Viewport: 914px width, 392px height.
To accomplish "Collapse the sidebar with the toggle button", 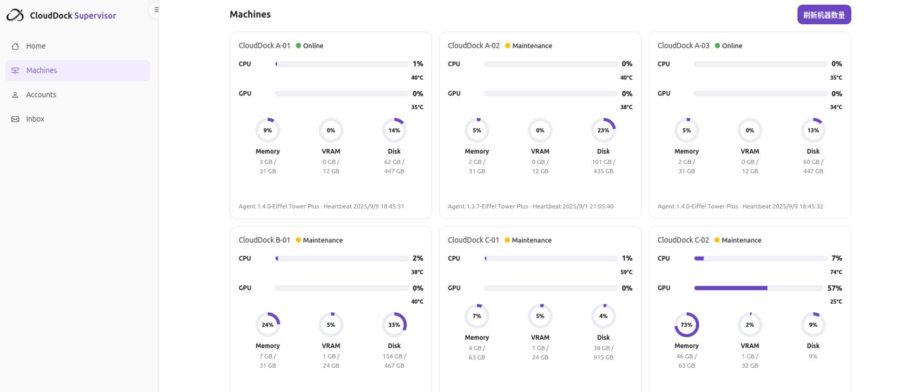I will click(155, 10).
